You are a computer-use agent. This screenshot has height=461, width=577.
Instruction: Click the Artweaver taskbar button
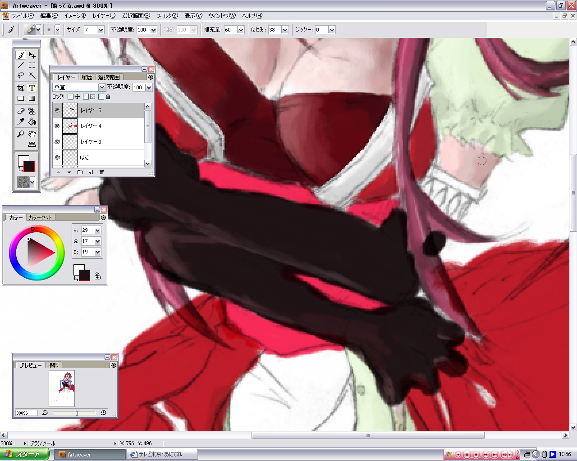(89, 455)
